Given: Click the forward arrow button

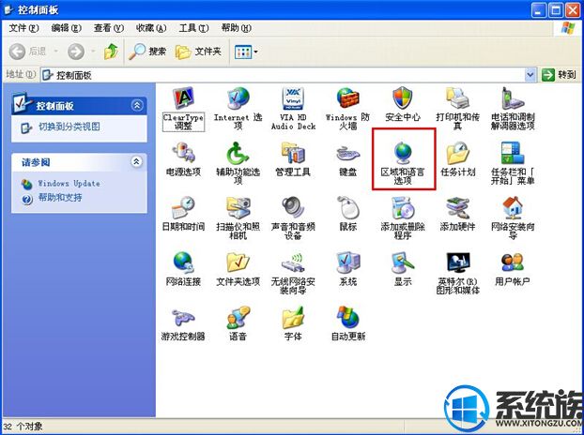Looking at the screenshot, I should pyautogui.click(x=76, y=52).
